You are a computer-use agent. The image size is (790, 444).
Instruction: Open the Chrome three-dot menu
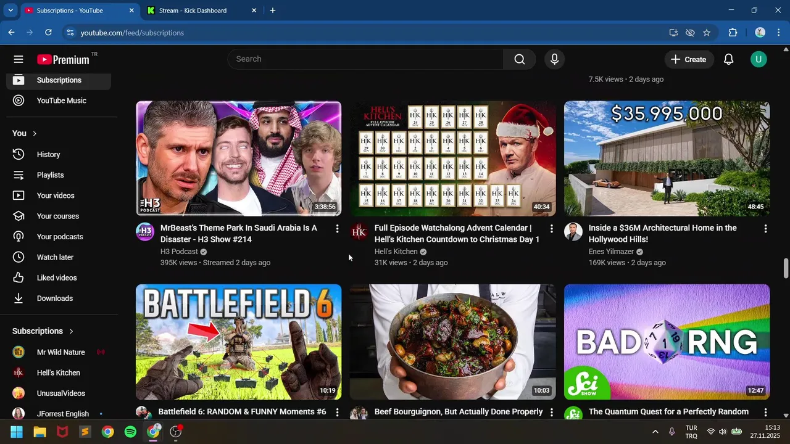click(x=779, y=33)
